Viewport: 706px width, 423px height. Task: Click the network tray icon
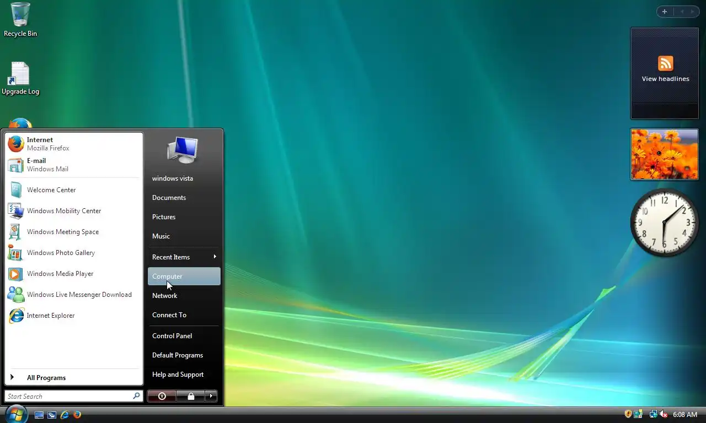click(653, 414)
